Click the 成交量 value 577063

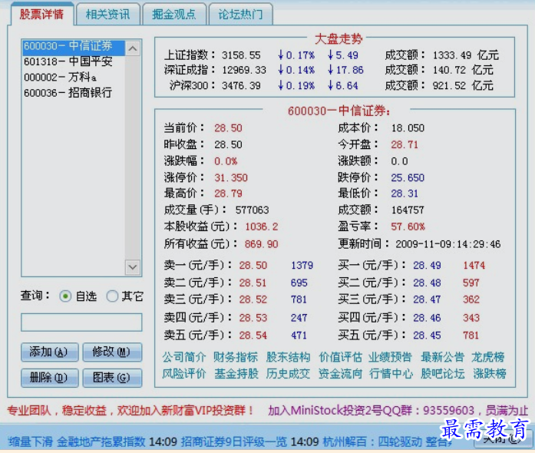pyautogui.click(x=252, y=210)
